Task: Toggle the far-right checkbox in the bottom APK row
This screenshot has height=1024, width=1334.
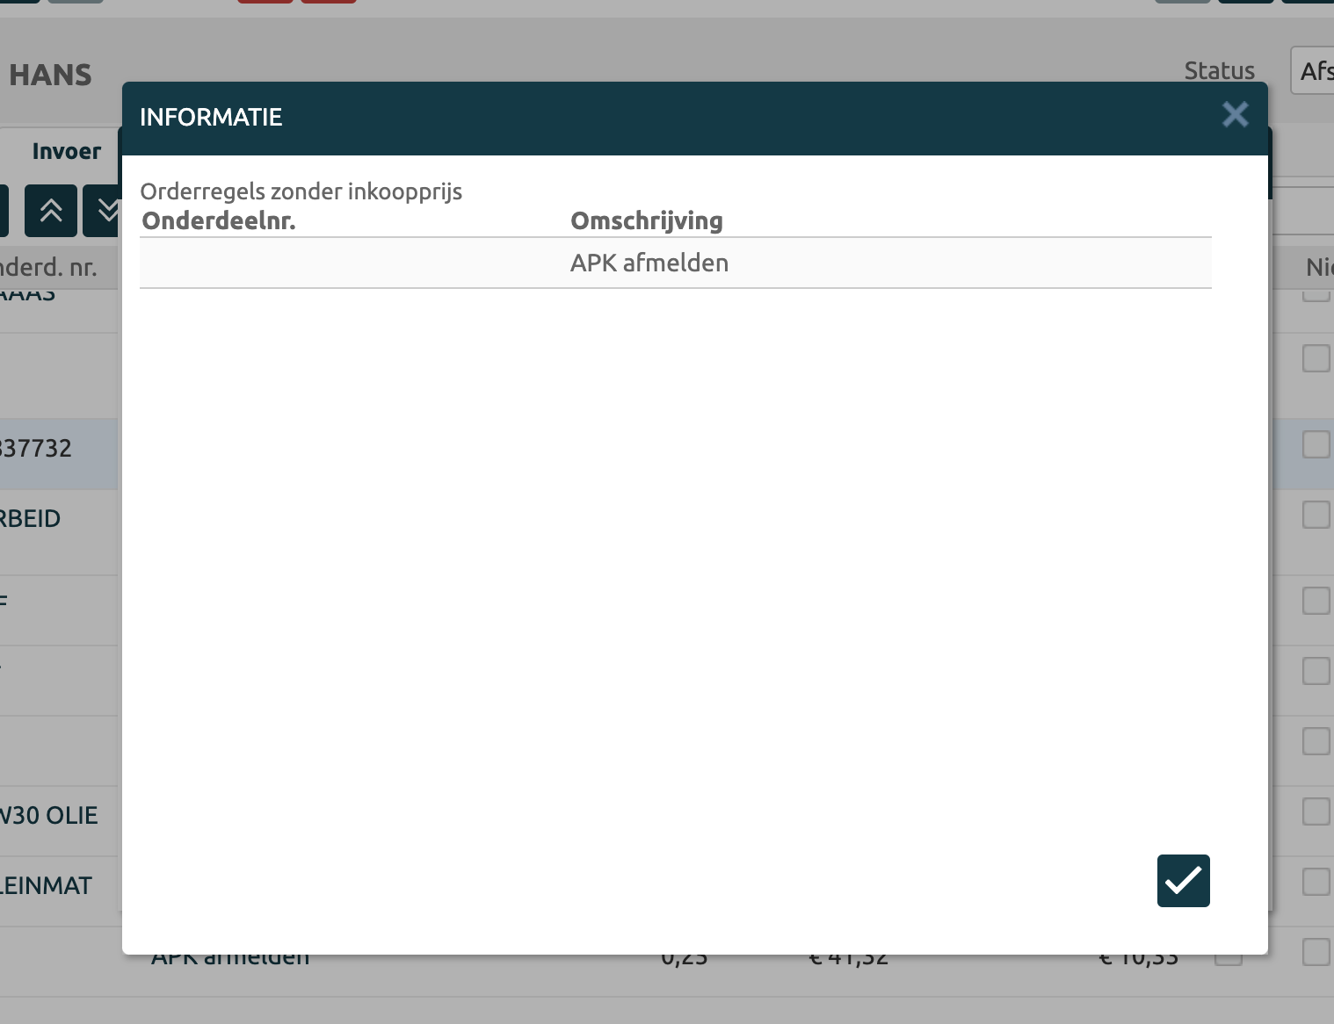Action: (1316, 952)
